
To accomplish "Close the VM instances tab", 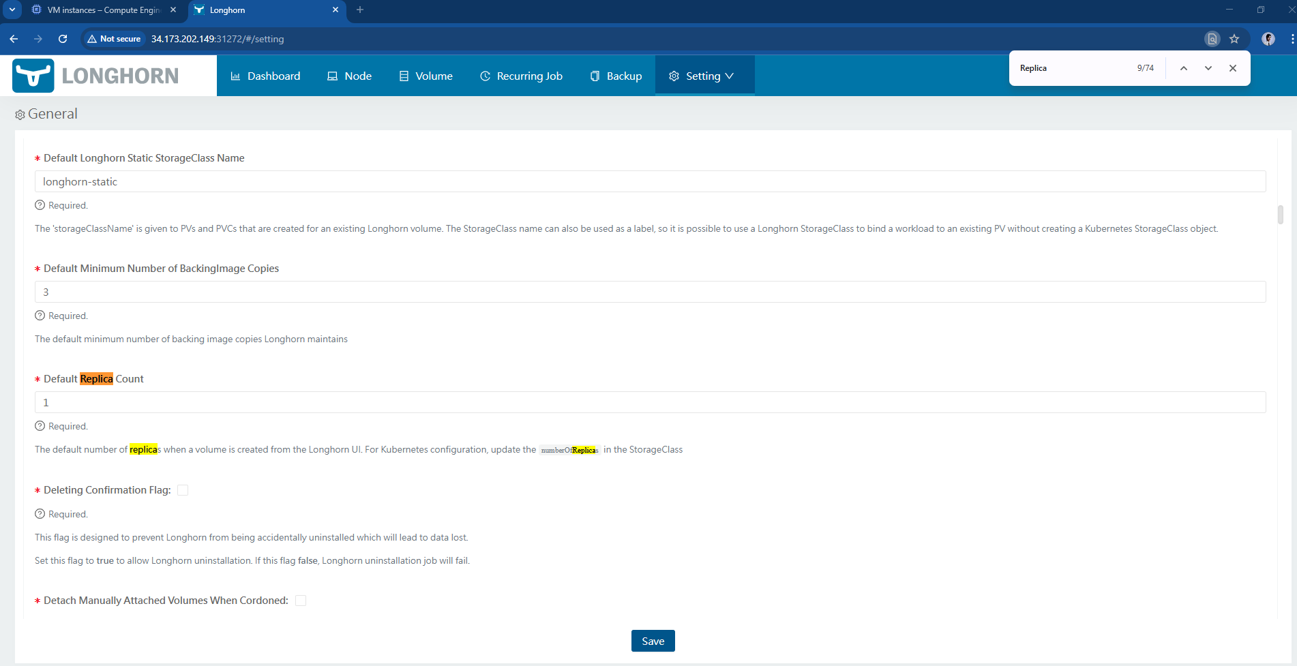I will (x=173, y=10).
